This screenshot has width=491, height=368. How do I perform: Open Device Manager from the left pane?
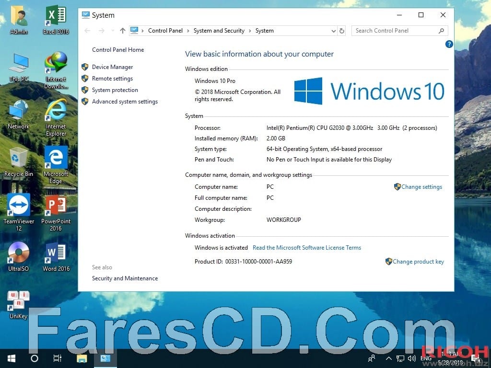coord(112,67)
